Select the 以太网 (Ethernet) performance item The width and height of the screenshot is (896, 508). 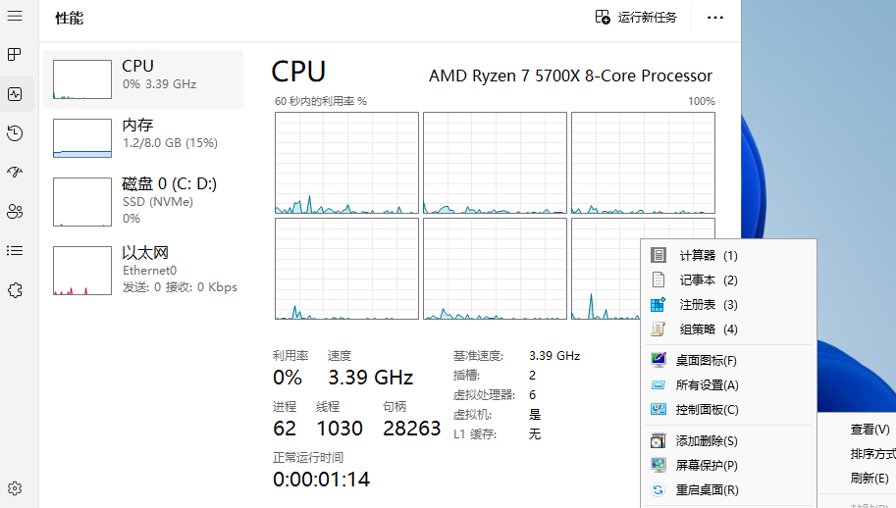click(x=143, y=270)
